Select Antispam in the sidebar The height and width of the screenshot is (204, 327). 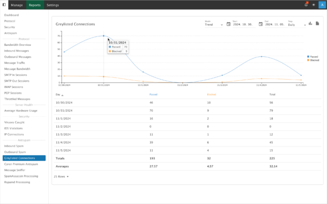pyautogui.click(x=11, y=33)
